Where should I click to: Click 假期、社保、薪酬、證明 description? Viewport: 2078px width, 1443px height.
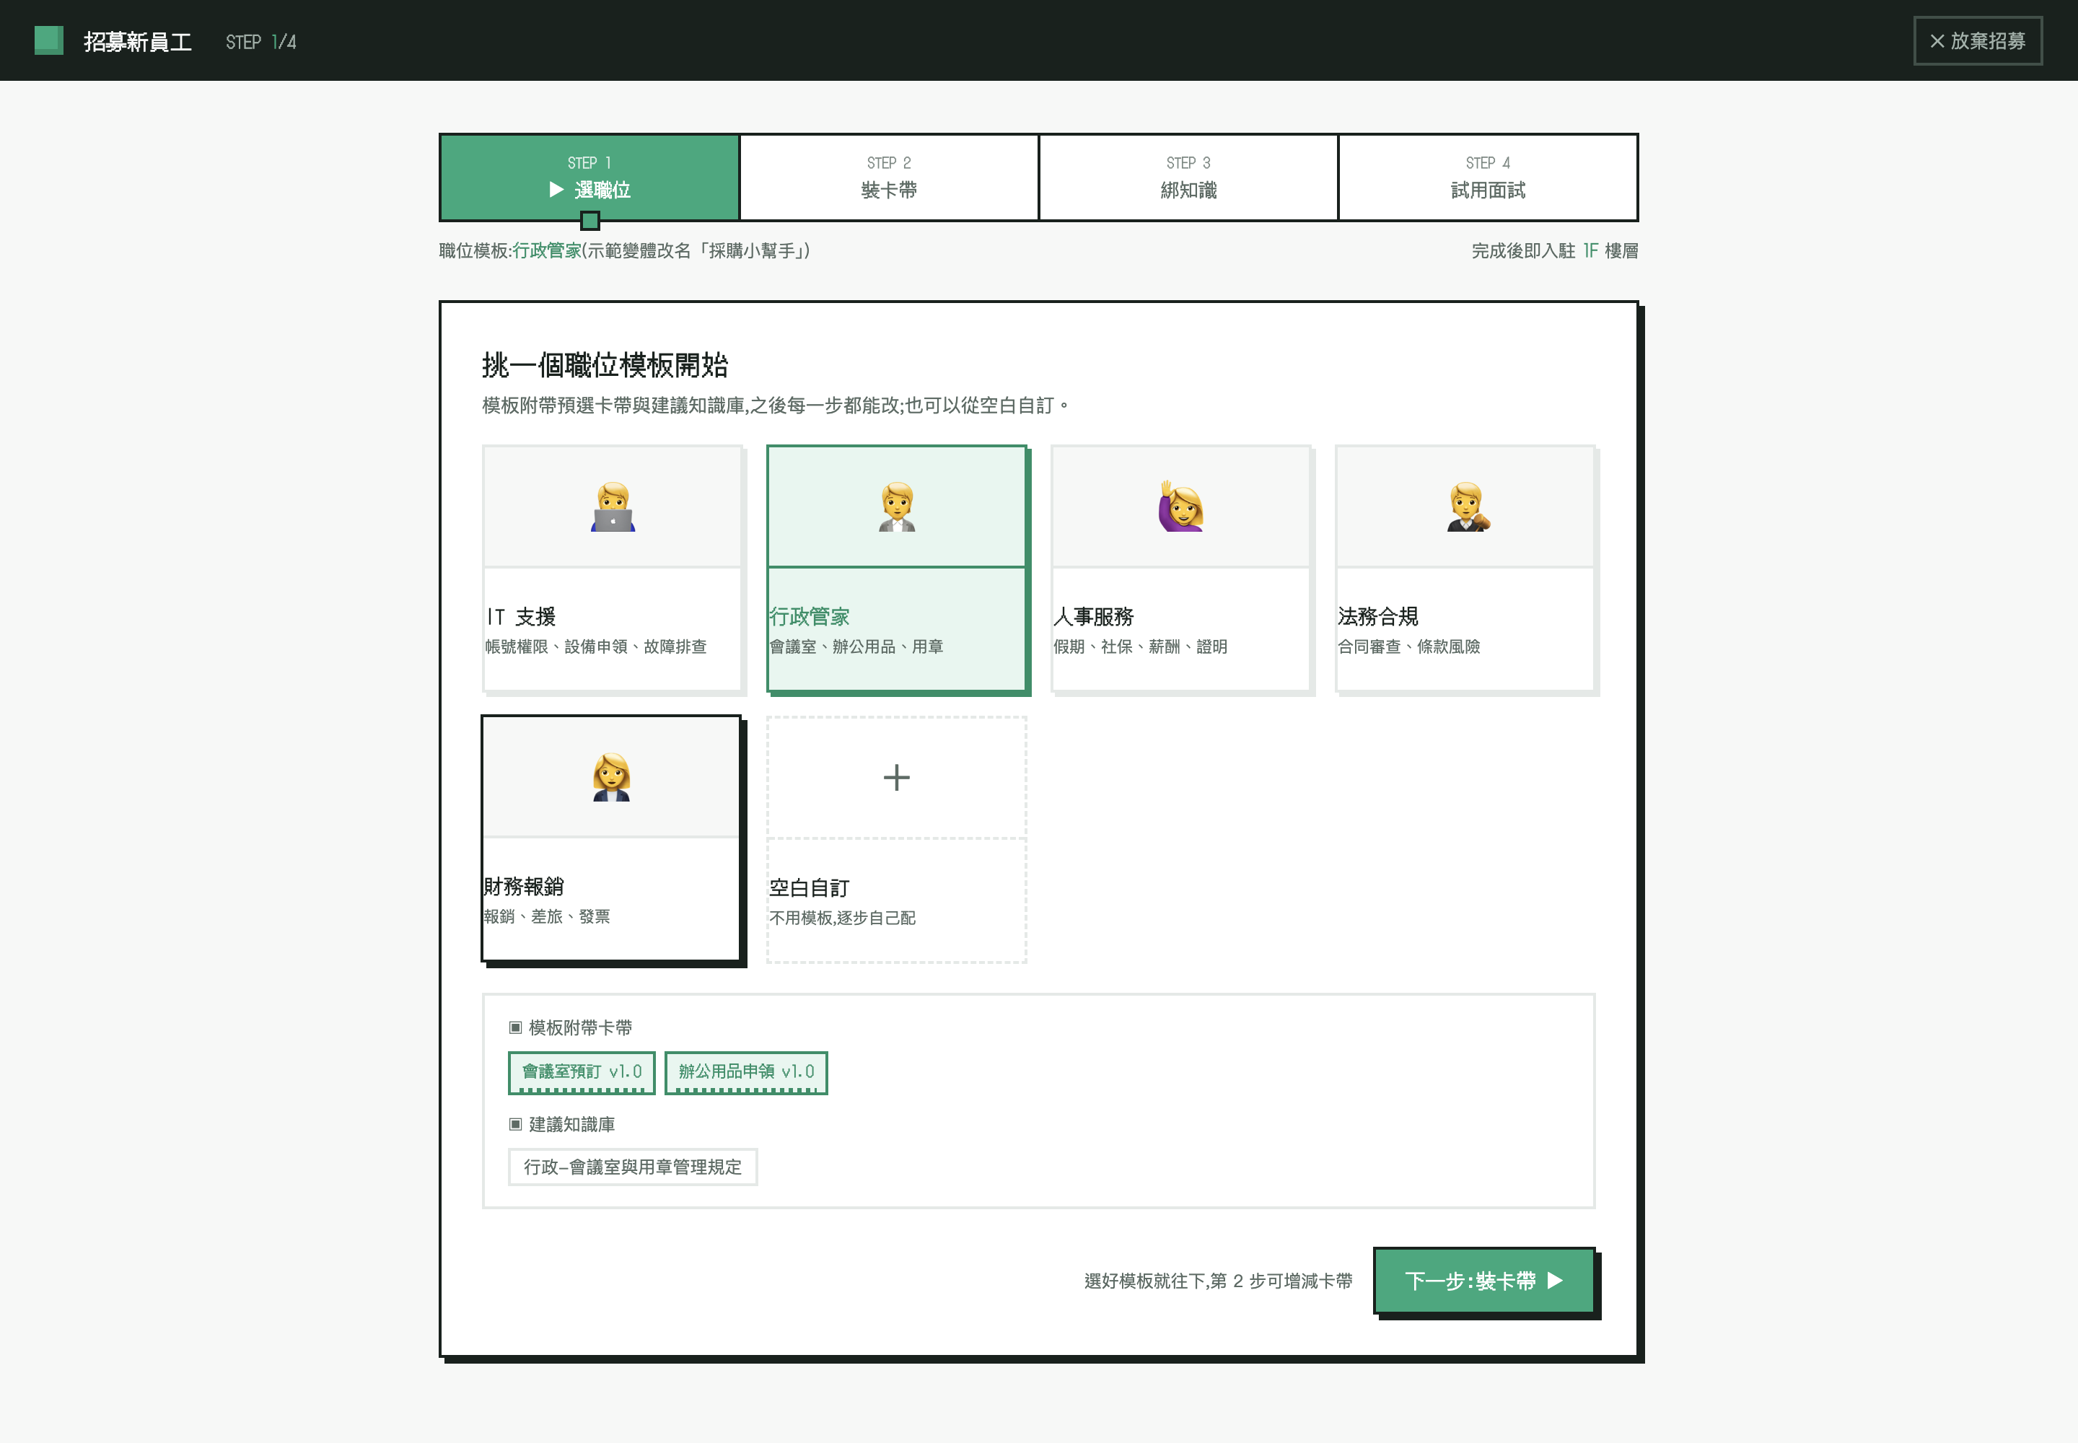pyautogui.click(x=1139, y=646)
